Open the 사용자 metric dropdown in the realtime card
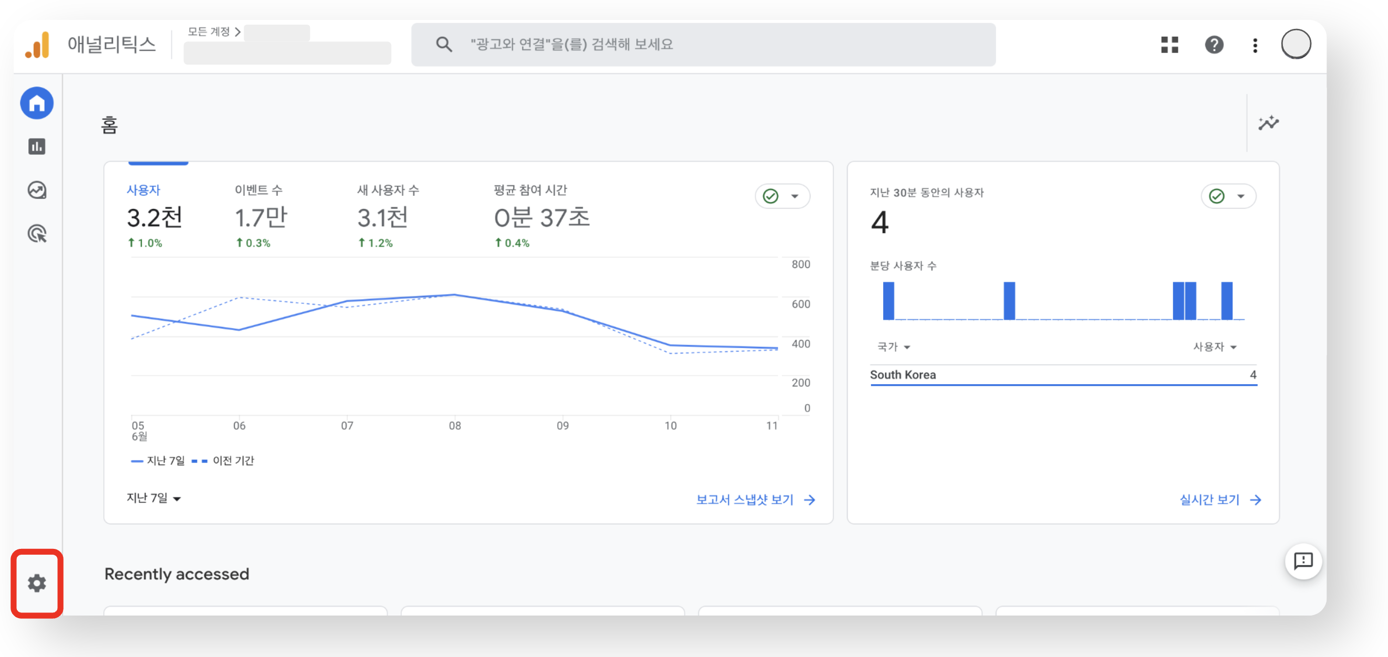This screenshot has width=1388, height=657. [1215, 347]
